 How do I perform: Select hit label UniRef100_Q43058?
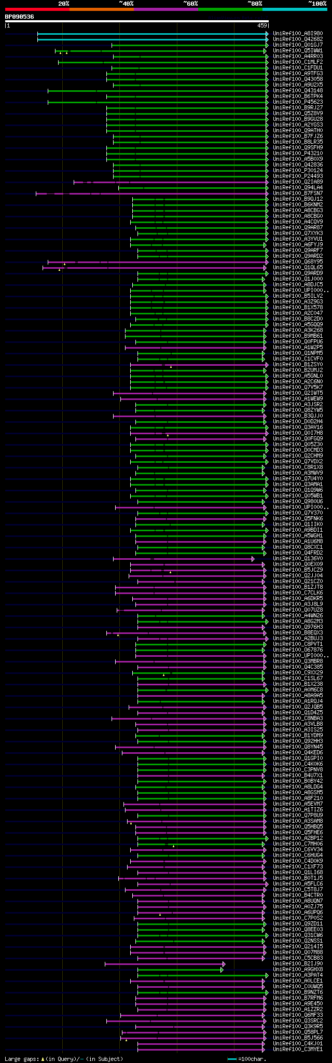(298, 79)
